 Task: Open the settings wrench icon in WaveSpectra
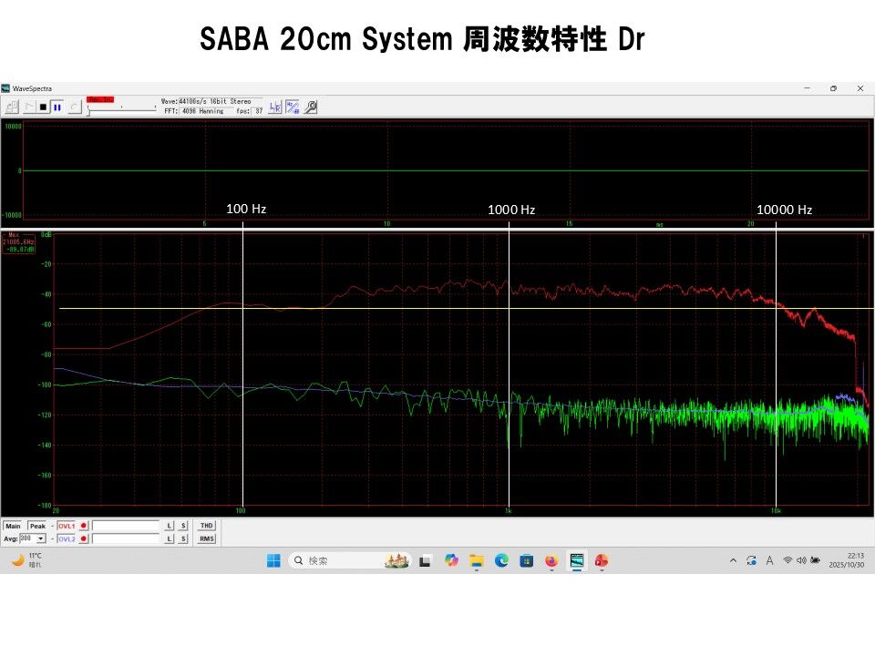pos(311,107)
